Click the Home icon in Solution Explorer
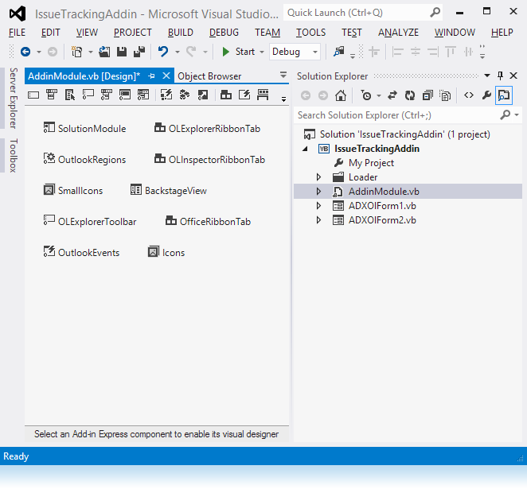The height and width of the screenshot is (489, 527). pos(341,95)
